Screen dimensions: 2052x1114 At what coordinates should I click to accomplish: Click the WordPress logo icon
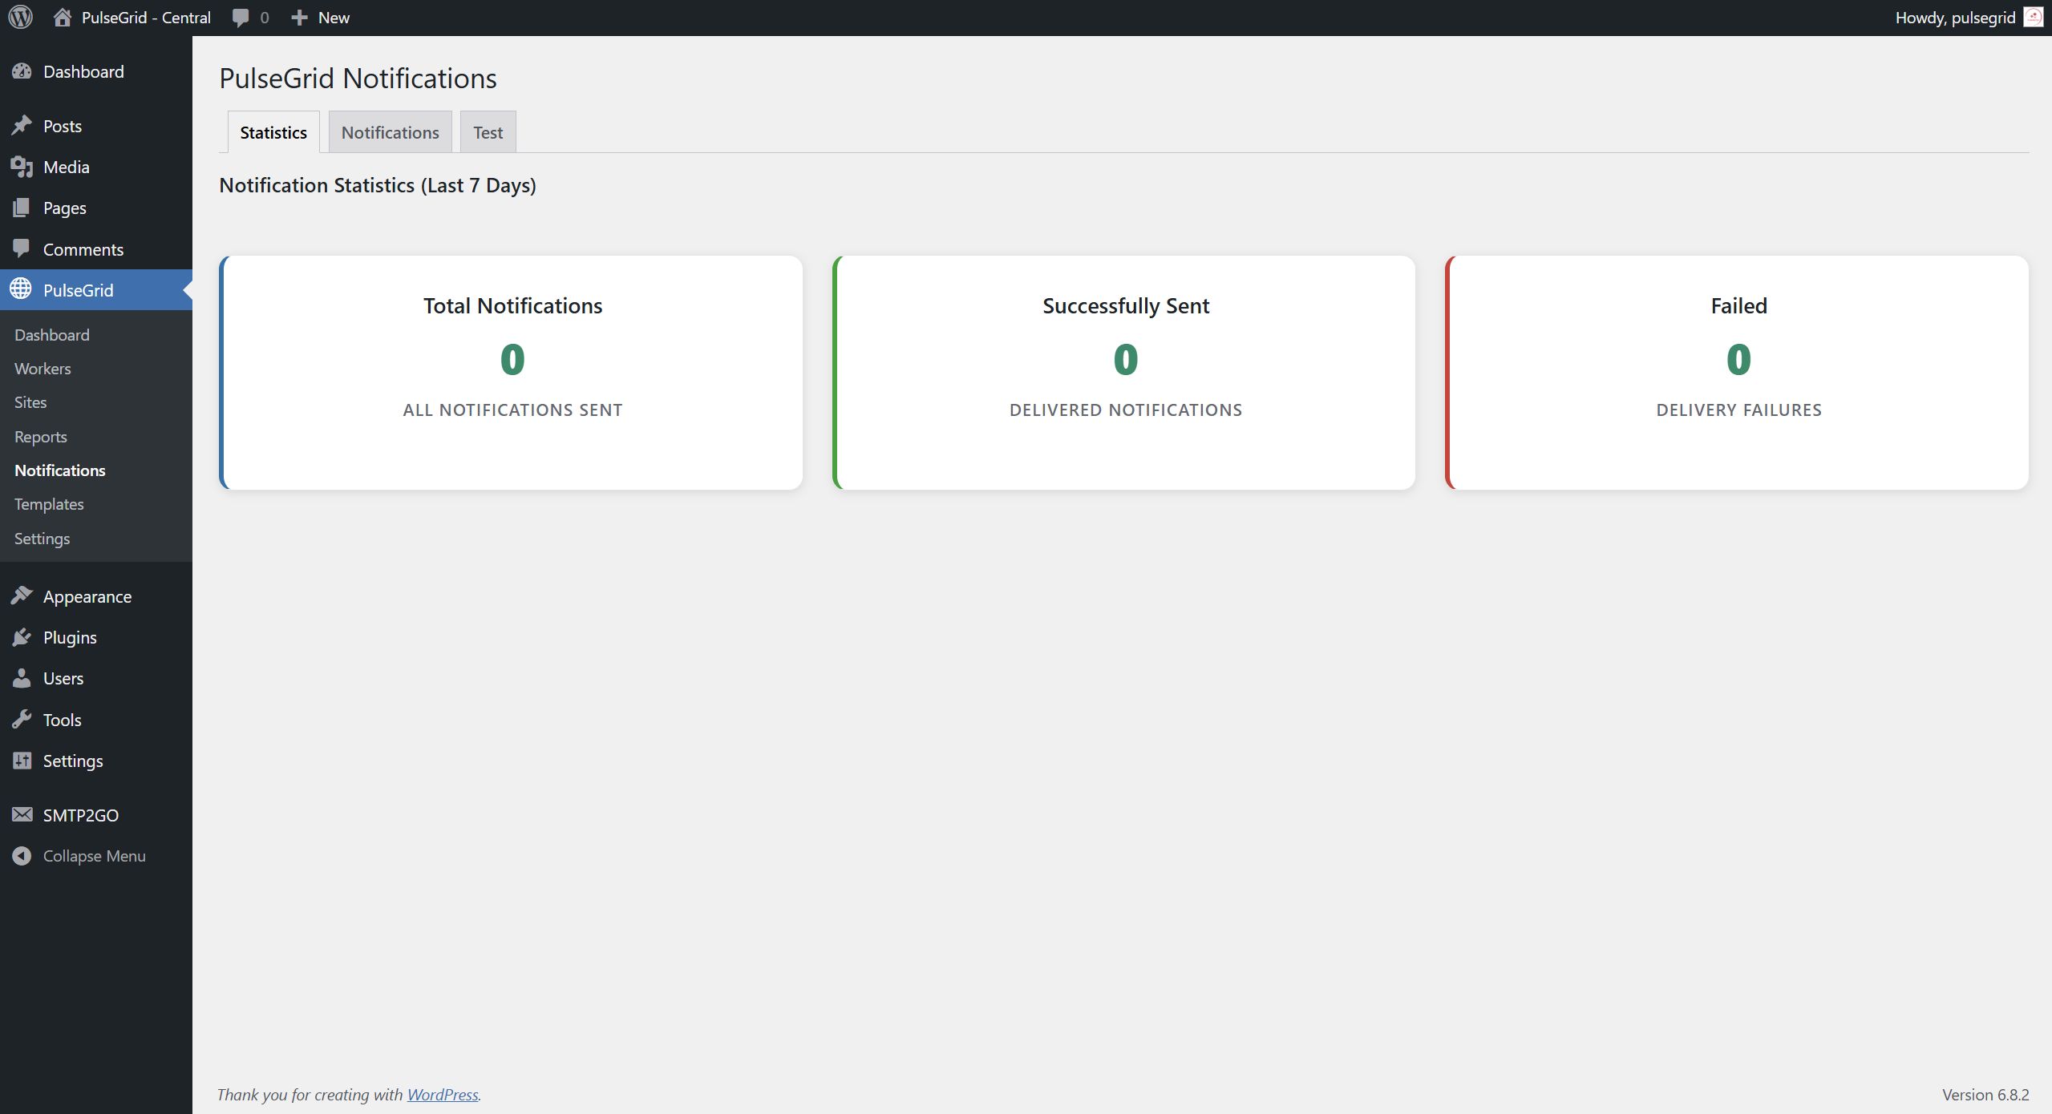pyautogui.click(x=21, y=17)
